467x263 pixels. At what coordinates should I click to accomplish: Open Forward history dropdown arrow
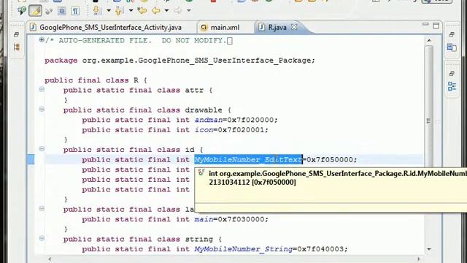coord(189,11)
